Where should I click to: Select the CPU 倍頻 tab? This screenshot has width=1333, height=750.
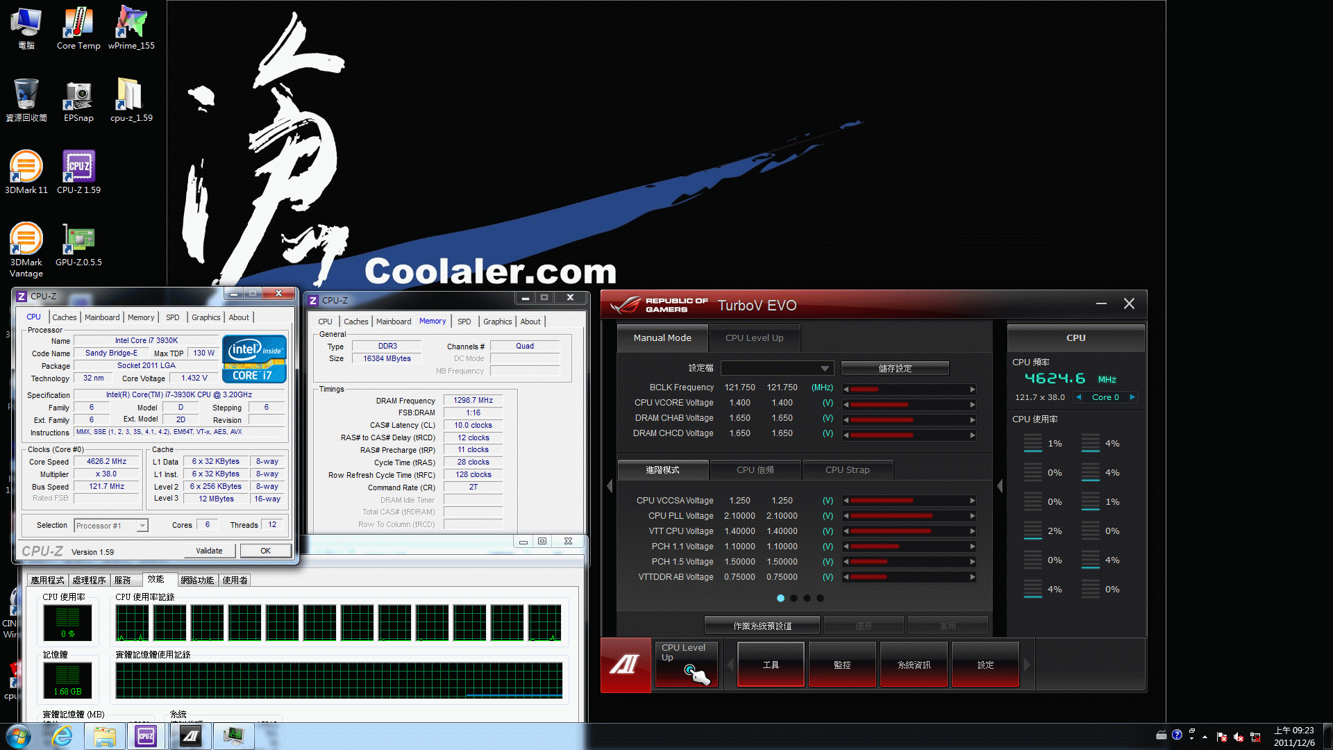coord(755,470)
